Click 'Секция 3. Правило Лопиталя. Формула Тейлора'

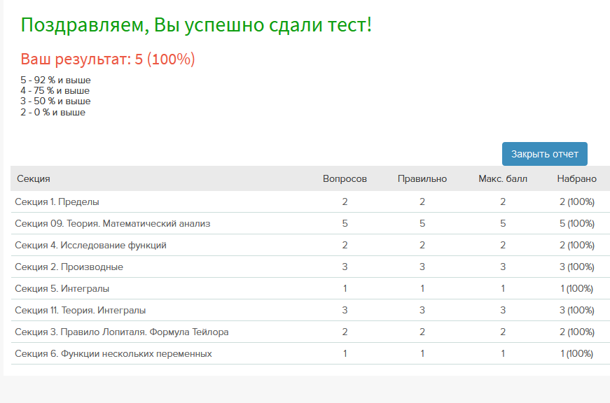[x=122, y=332]
